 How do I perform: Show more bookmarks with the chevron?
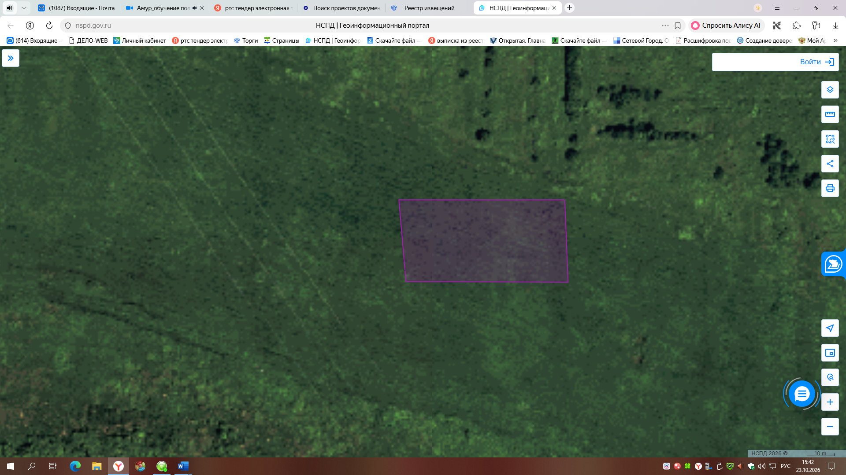click(835, 40)
